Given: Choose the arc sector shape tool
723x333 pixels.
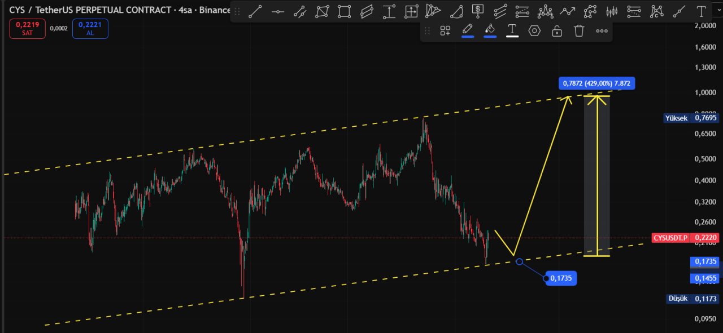Looking at the screenshot, I should tap(456, 11).
